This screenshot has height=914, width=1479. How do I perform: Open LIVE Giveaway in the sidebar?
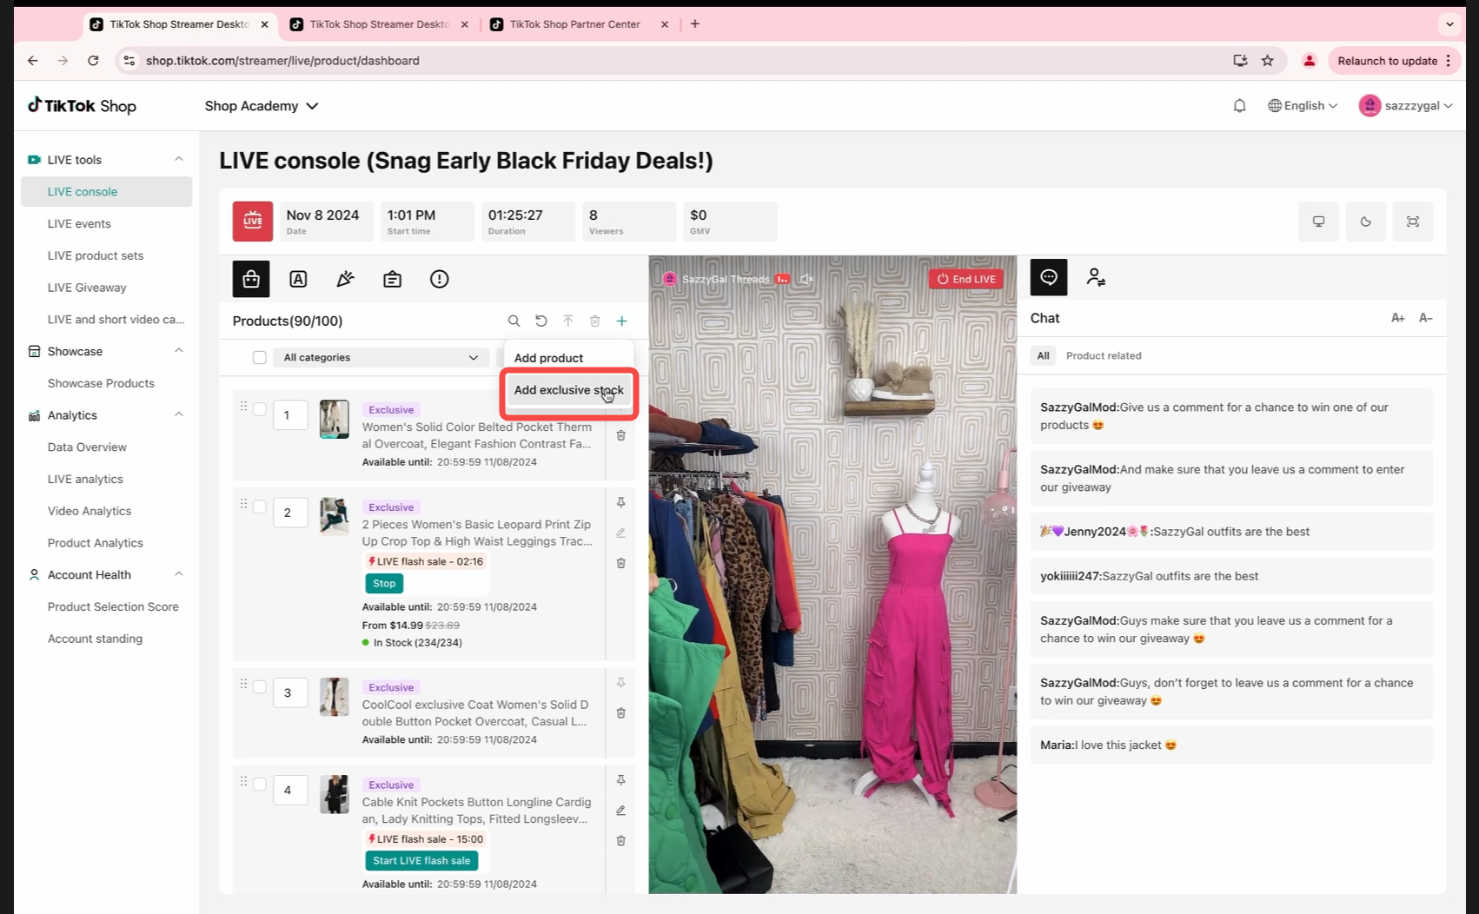(x=87, y=288)
